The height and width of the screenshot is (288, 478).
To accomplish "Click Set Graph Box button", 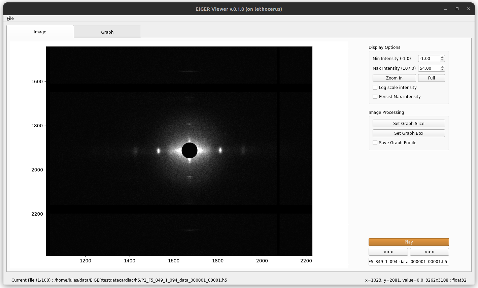I will point(409,133).
